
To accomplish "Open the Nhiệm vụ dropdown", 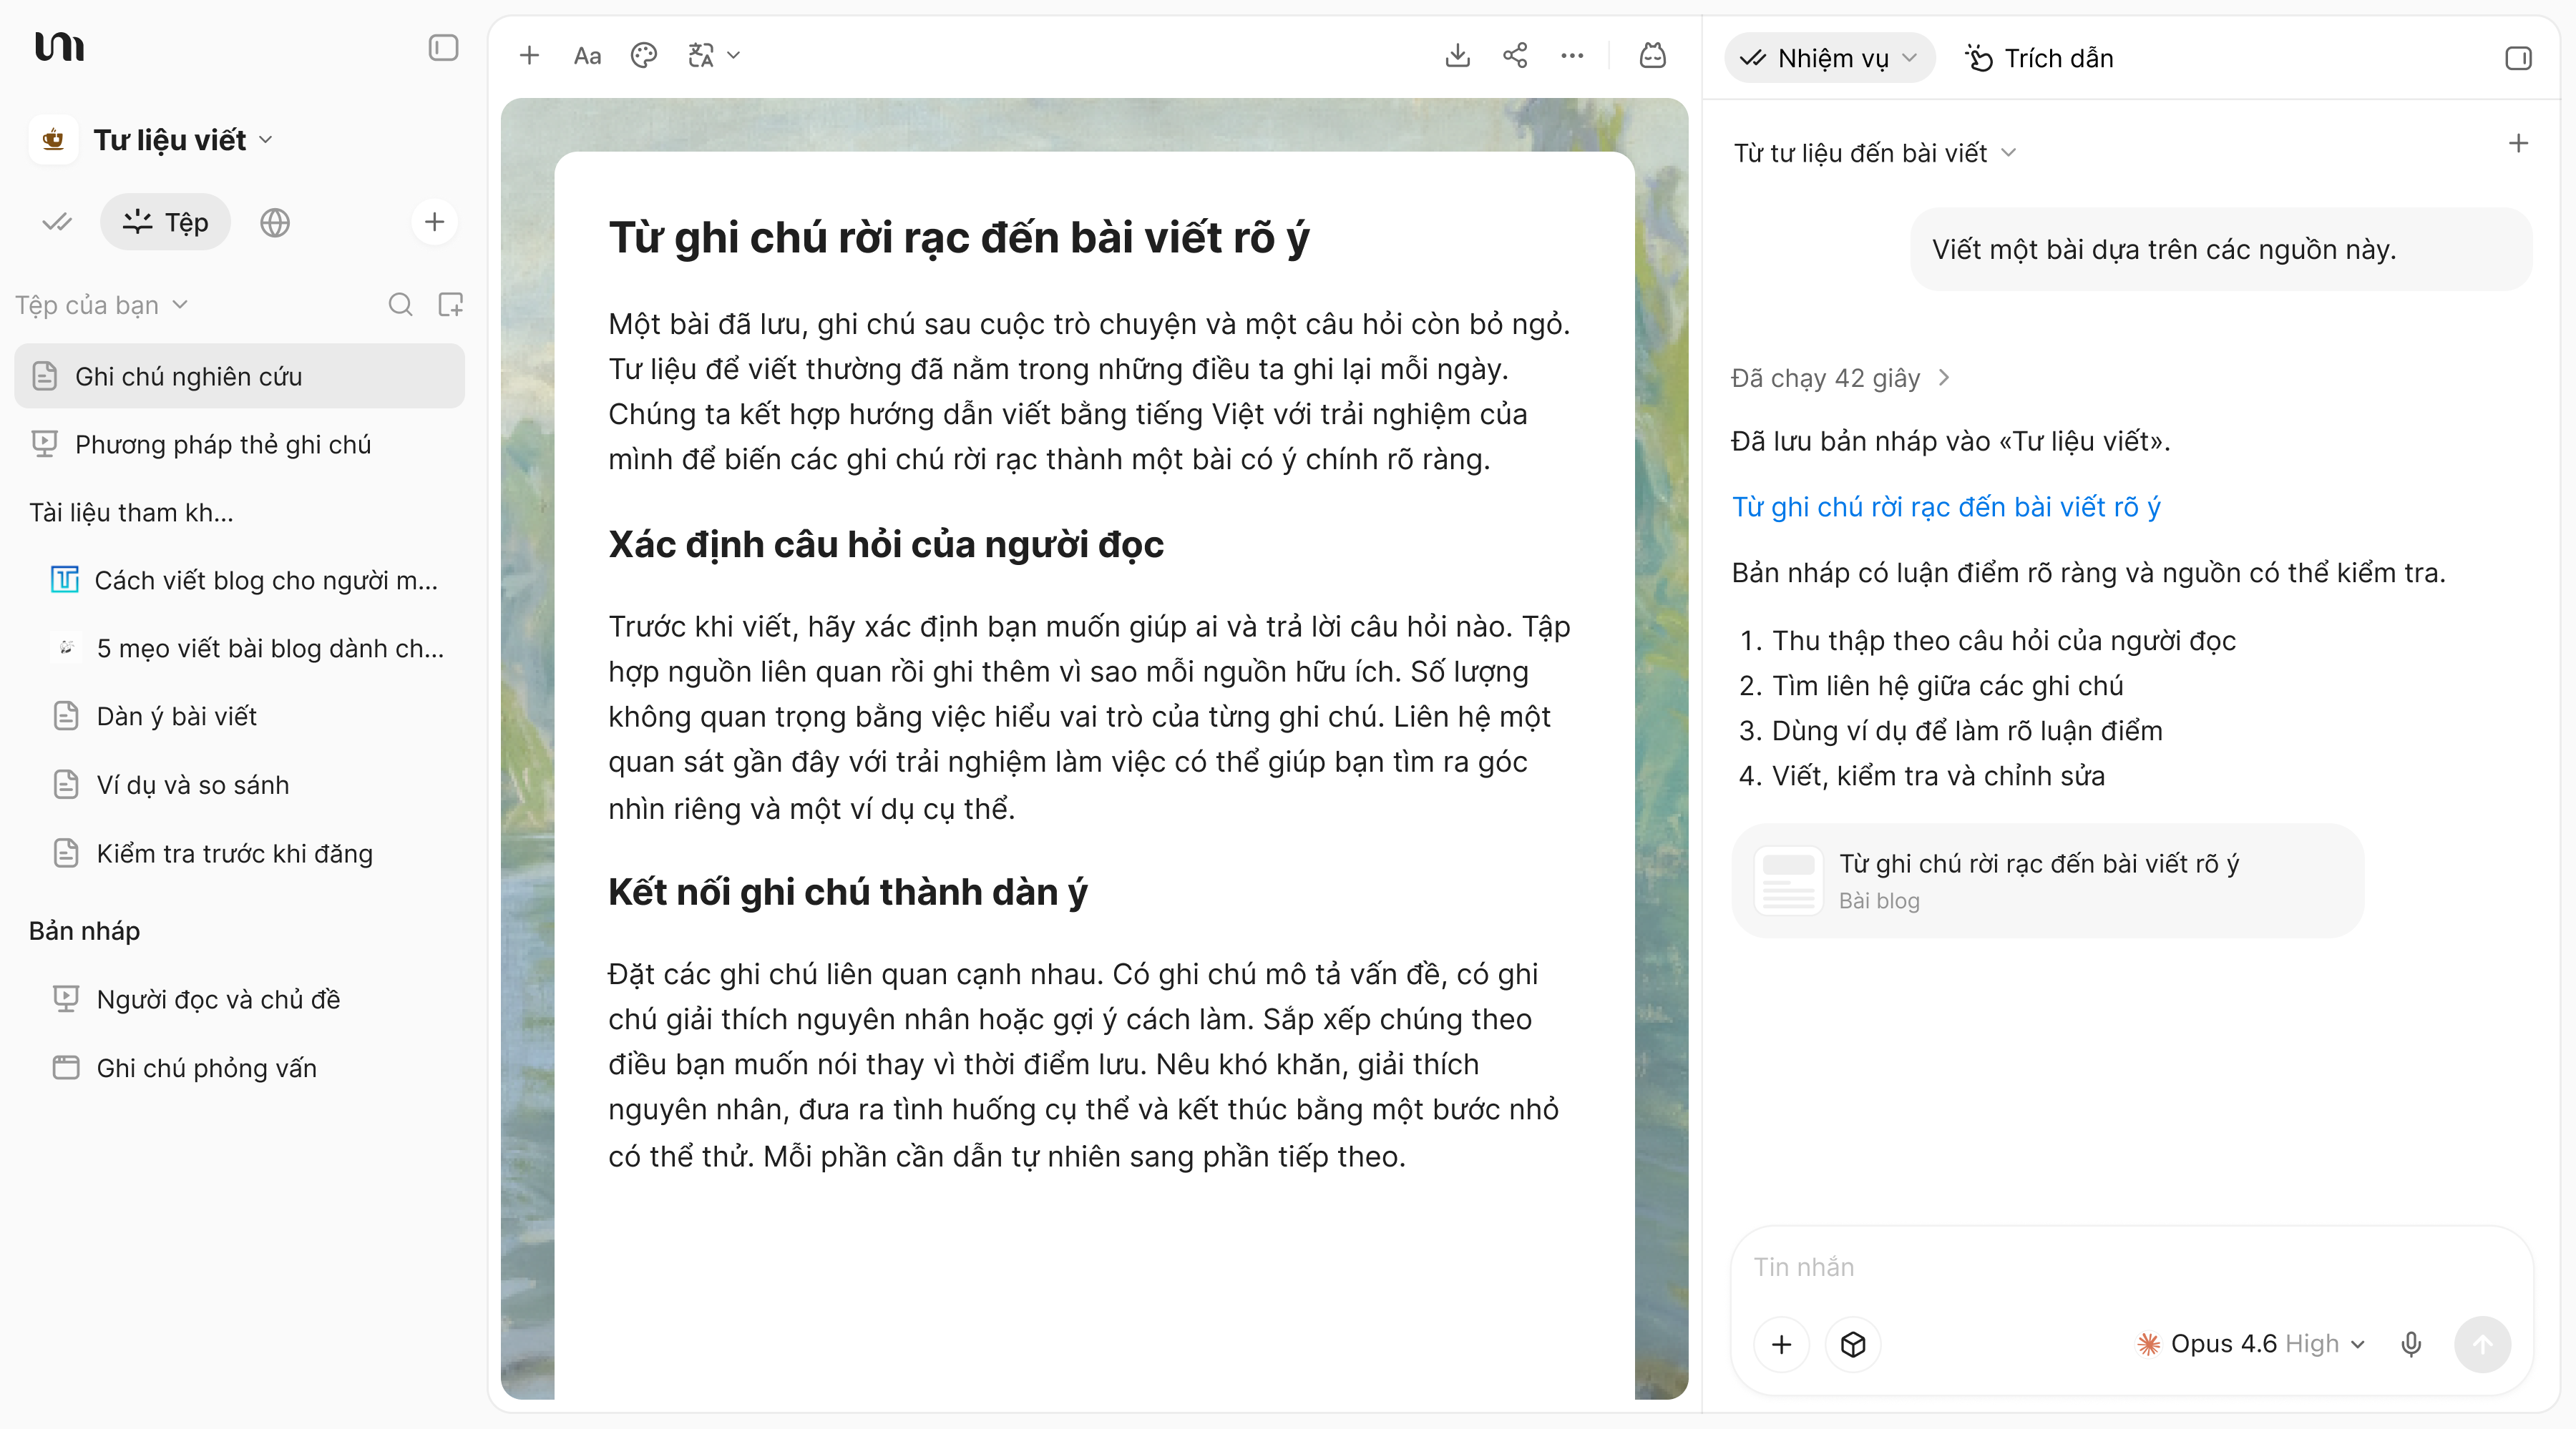I will click(1829, 58).
